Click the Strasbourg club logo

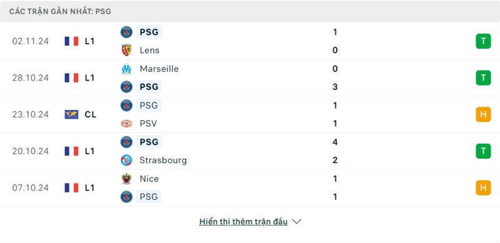click(127, 160)
